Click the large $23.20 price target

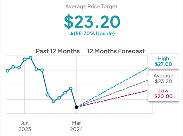click(92, 22)
